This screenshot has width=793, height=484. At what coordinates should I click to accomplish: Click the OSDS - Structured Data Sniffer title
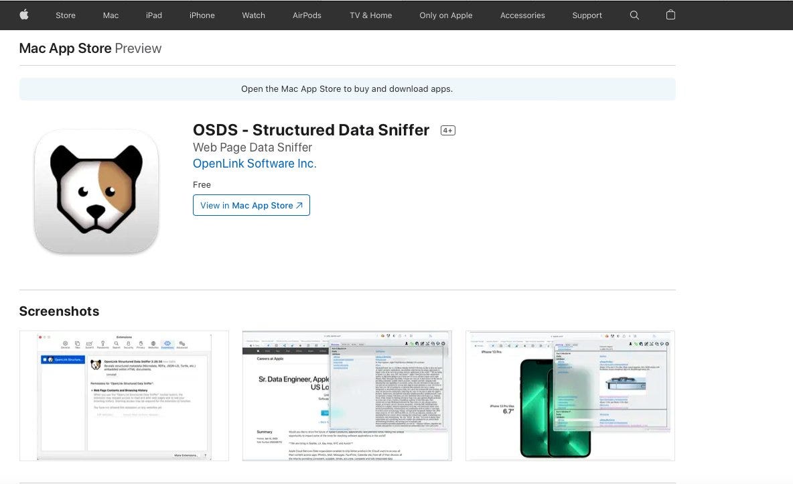pyautogui.click(x=311, y=130)
